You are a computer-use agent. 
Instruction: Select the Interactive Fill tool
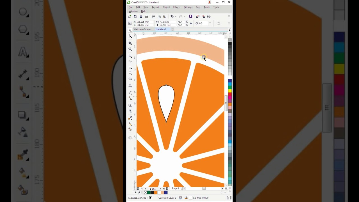click(130, 124)
